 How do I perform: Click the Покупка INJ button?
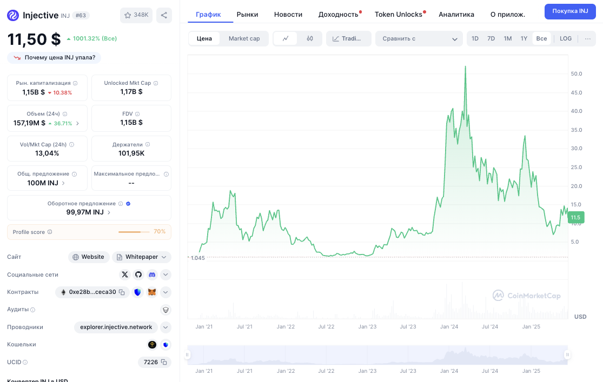571,11
